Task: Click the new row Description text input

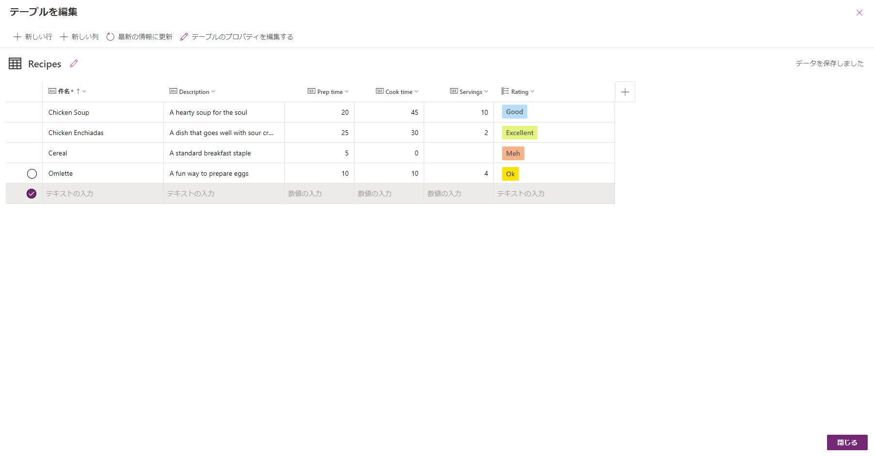Action: tap(224, 194)
